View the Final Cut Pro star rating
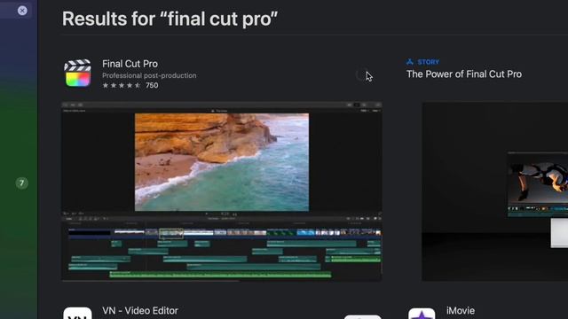This screenshot has height=319, width=568. click(x=122, y=85)
